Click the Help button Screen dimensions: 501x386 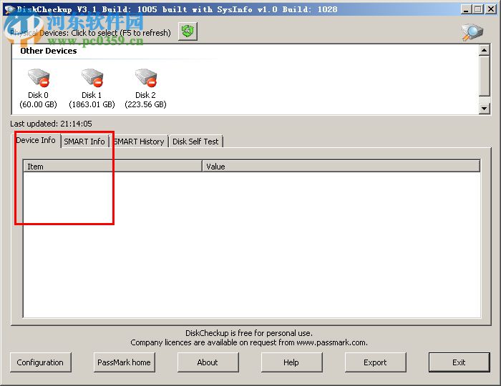(291, 362)
